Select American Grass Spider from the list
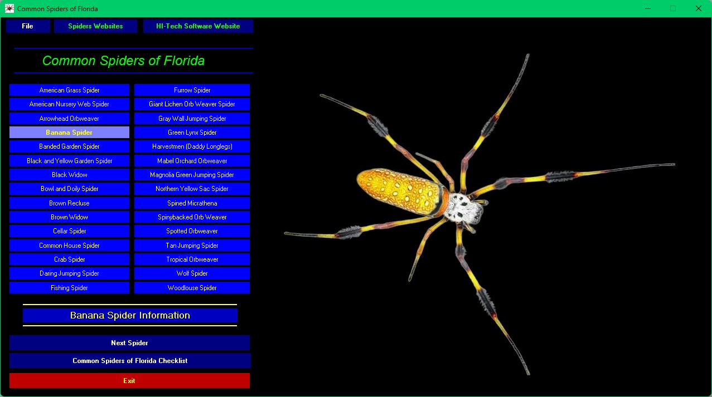 tap(69, 90)
